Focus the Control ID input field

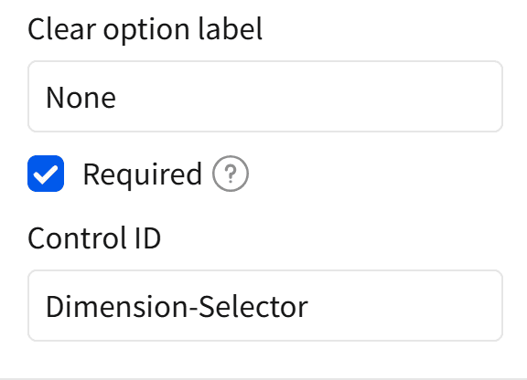[265, 305]
